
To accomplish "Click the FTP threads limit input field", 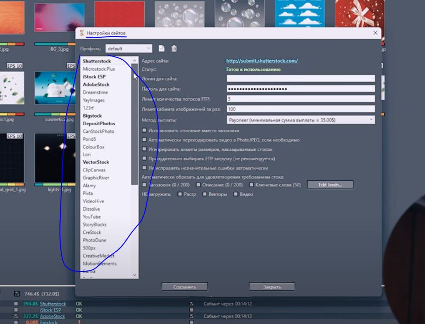I will pyautogui.click(x=301, y=99).
